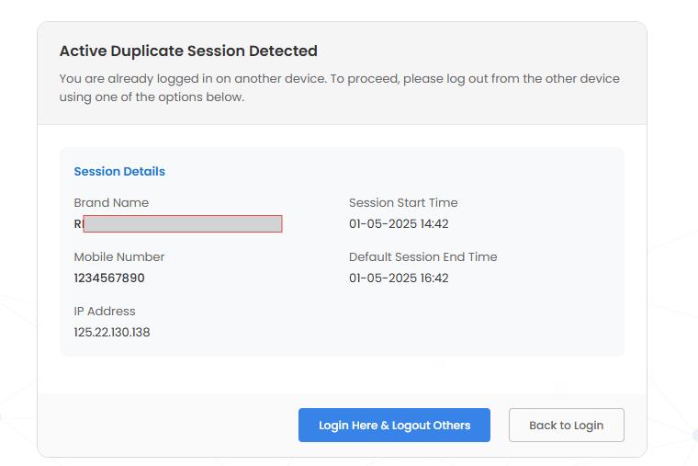Screen dimensions: 698x466
Task: Select the Mobile Number label
Action: click(x=119, y=257)
